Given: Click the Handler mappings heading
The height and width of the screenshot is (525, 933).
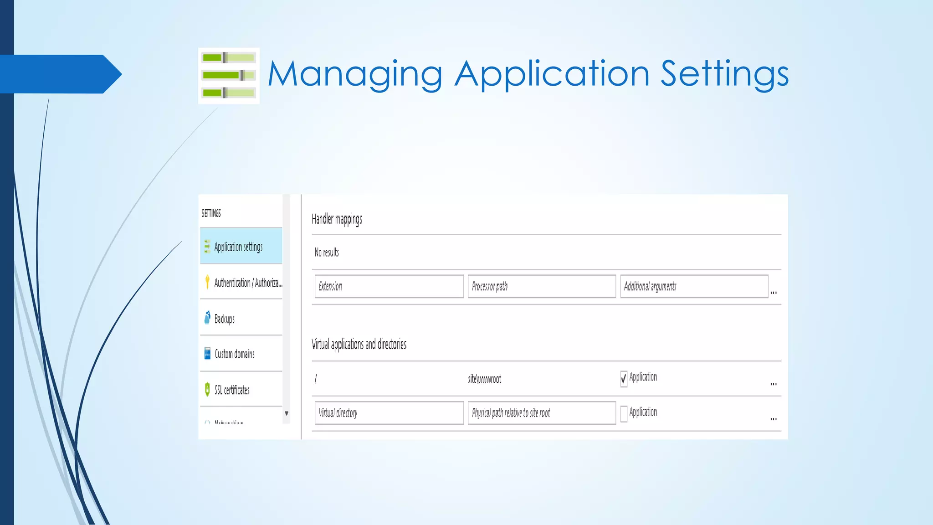Looking at the screenshot, I should 337,219.
